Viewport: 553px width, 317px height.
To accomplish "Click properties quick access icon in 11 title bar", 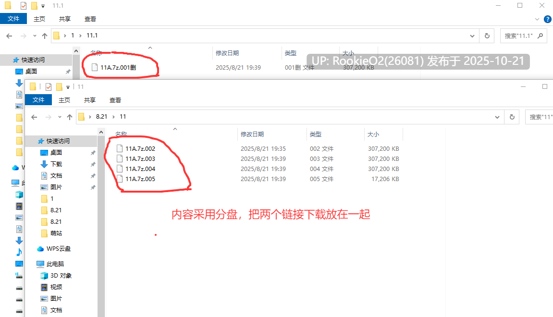I will click(x=49, y=87).
